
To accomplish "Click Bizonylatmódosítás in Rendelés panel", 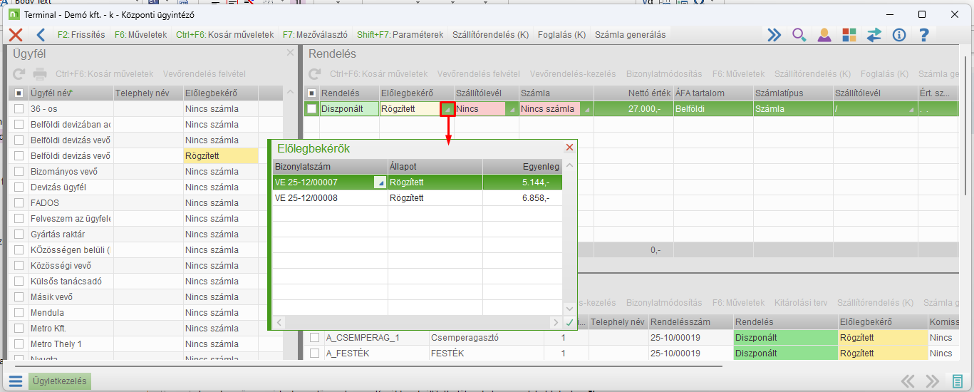I will (x=664, y=74).
